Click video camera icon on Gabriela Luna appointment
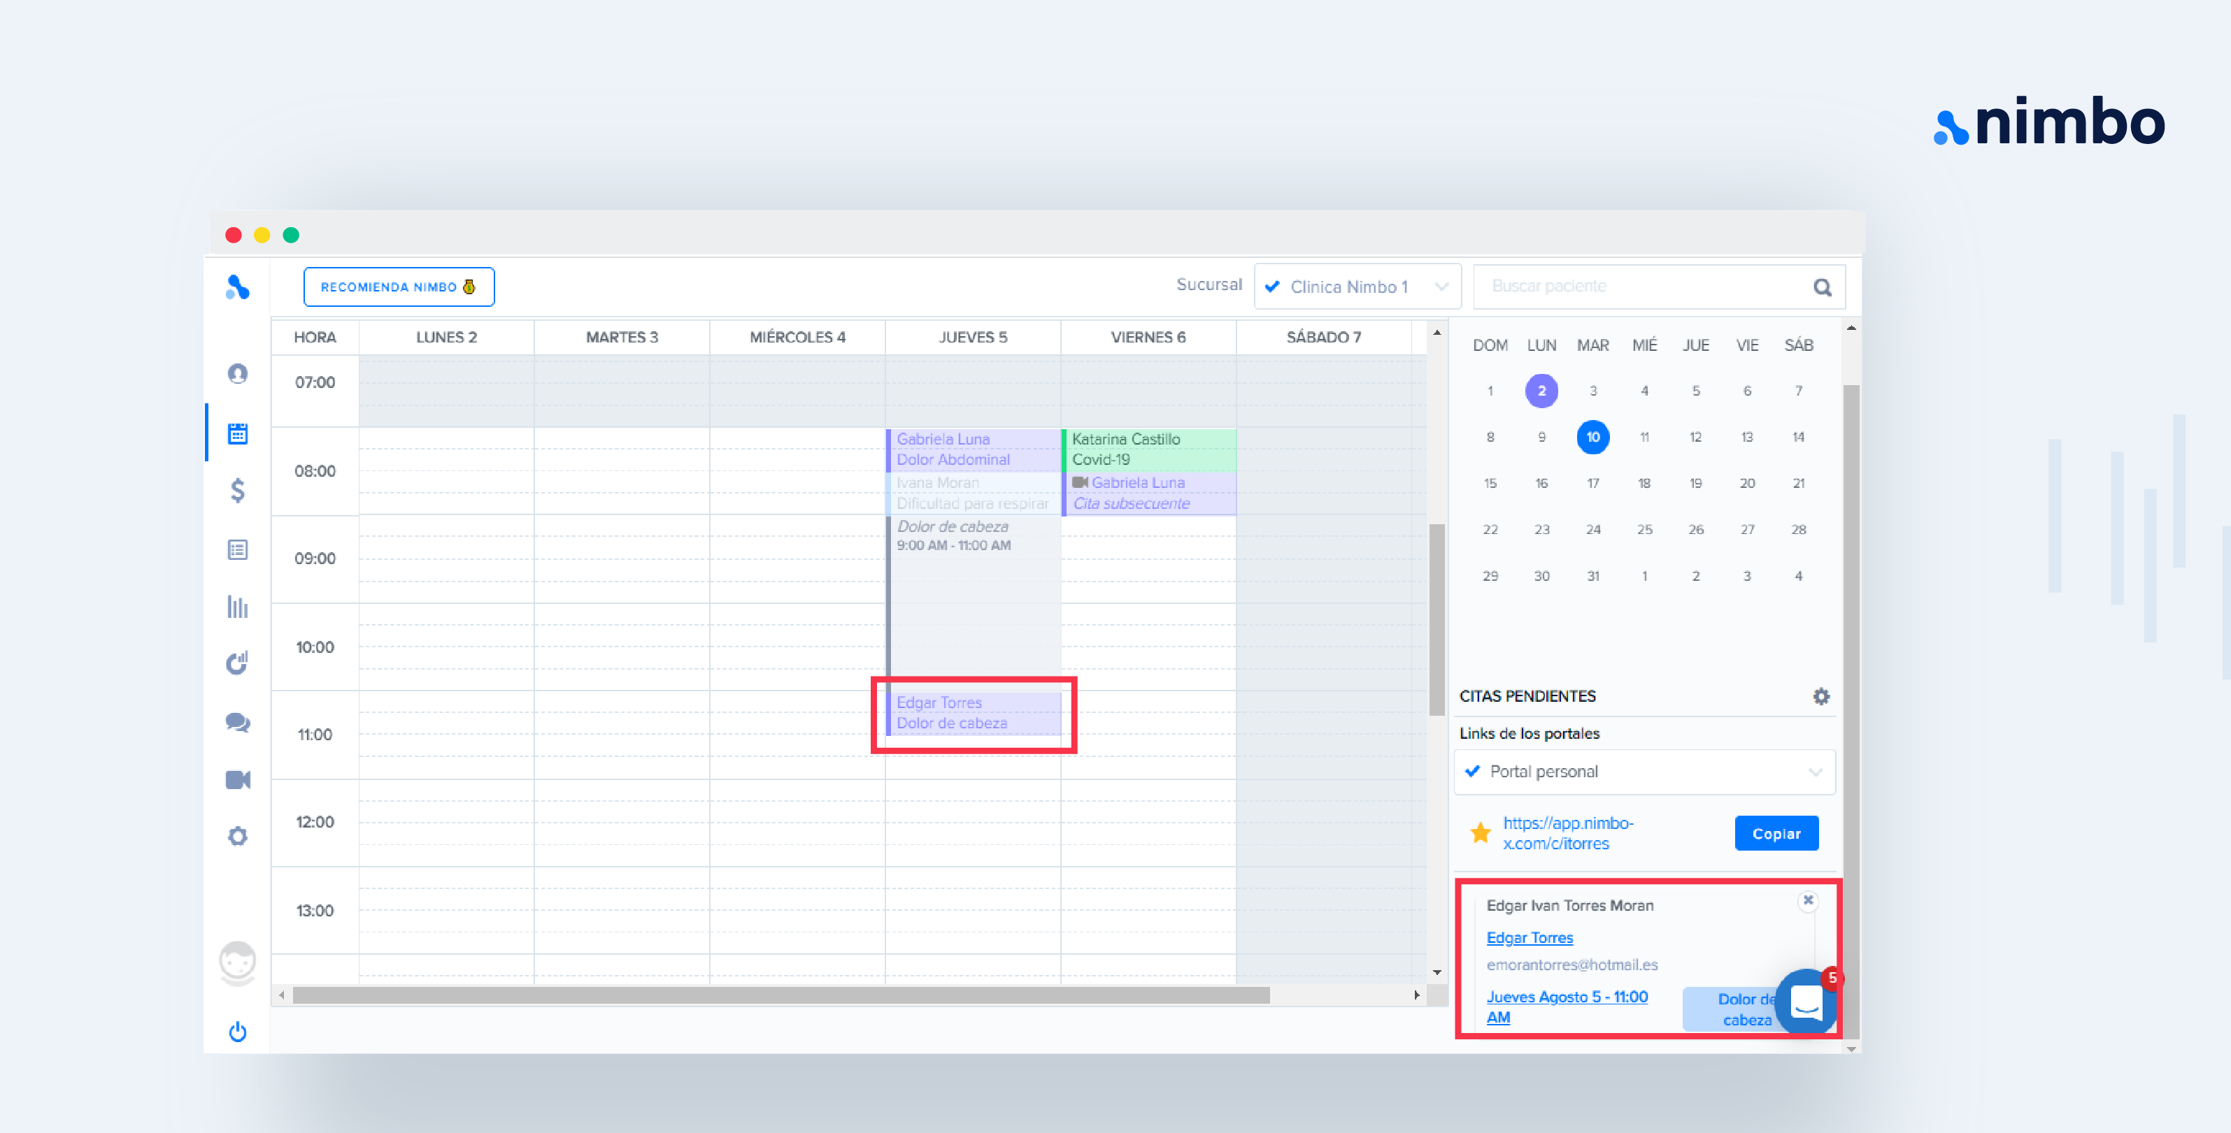 point(1080,482)
